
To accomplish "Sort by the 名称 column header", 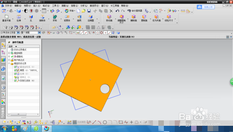I will [x=23, y=46].
